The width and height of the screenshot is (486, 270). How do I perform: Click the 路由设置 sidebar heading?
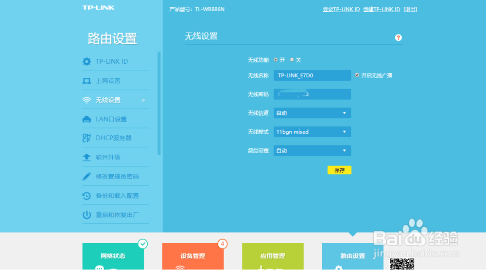click(x=112, y=39)
